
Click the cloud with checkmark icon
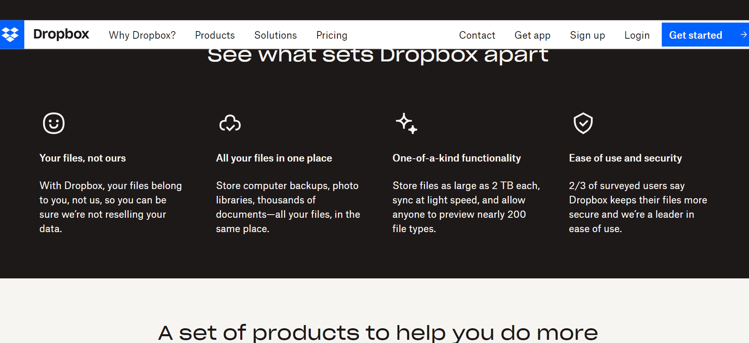[x=230, y=123]
